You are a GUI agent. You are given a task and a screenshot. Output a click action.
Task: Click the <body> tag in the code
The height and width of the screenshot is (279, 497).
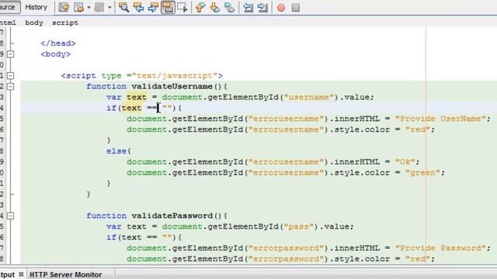55,54
